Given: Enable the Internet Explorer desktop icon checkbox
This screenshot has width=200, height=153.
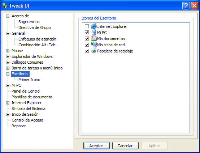Looking at the screenshot, I should (x=87, y=26).
